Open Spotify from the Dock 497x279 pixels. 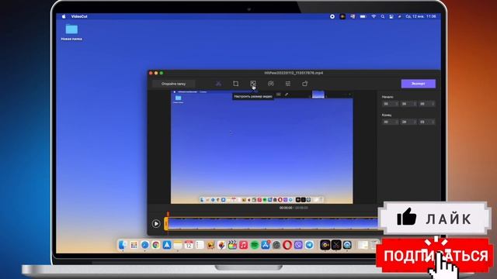[x=255, y=245]
